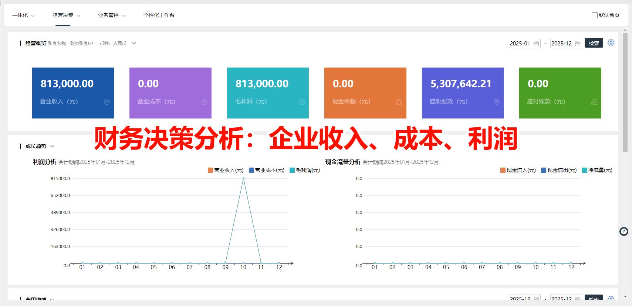This screenshot has width=632, height=306.
Task: Open calendar for start date 2025-01
Action: click(536, 44)
